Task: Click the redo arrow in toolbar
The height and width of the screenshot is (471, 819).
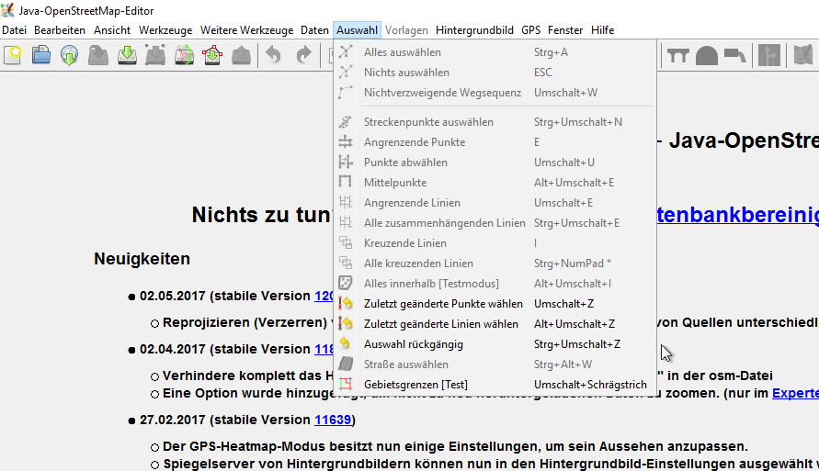Action: [303, 55]
